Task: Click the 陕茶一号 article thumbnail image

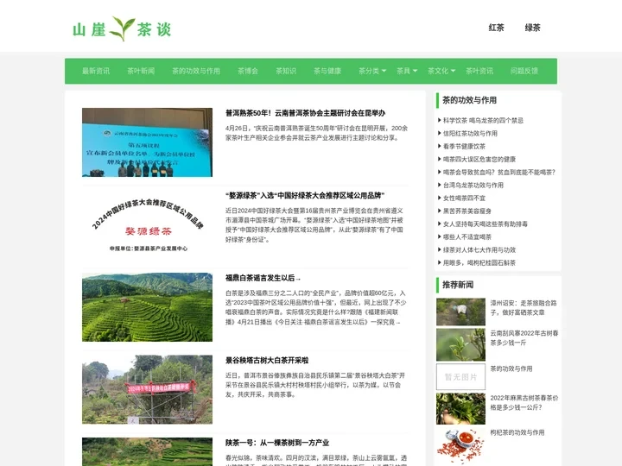Action: [x=147, y=451]
